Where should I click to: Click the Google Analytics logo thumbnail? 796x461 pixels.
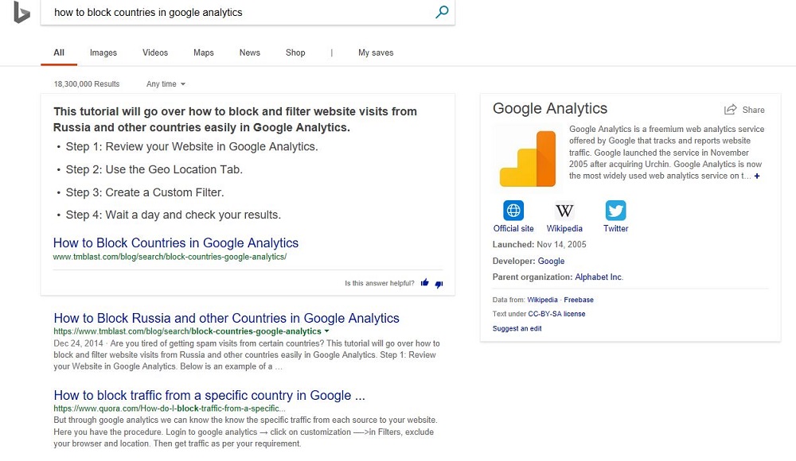(x=528, y=157)
